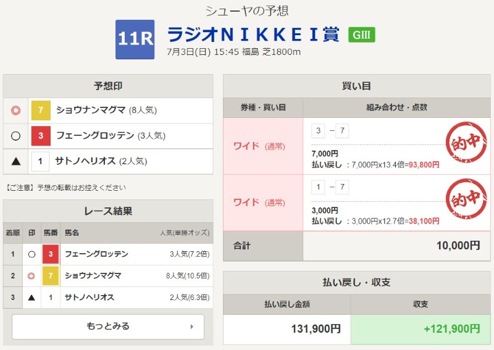Viewport: 494px width, 350px height.
Task: Click the 3,000円 stake amount
Action: [325, 210]
